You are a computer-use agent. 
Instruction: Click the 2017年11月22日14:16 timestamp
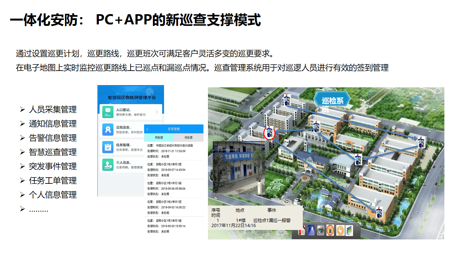click(233, 226)
